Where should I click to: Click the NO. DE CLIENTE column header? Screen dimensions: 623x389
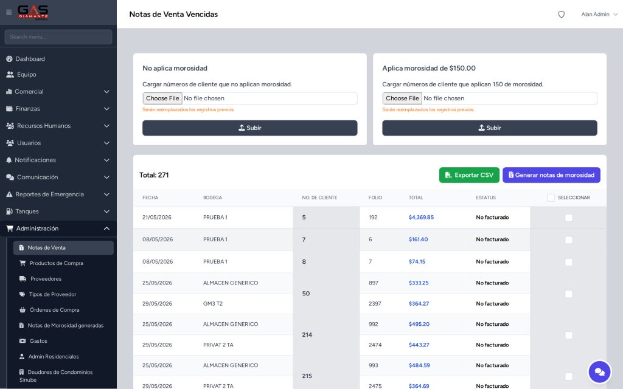pyautogui.click(x=319, y=198)
